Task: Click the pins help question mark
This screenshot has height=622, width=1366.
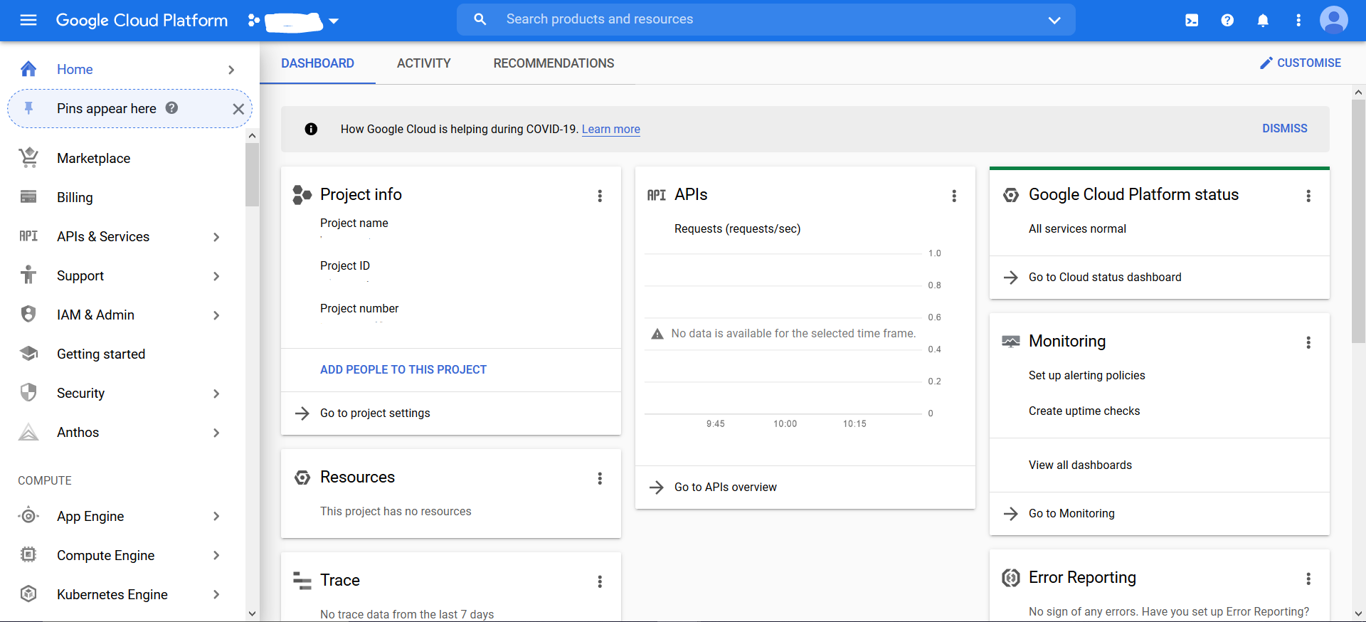Action: pyautogui.click(x=171, y=107)
